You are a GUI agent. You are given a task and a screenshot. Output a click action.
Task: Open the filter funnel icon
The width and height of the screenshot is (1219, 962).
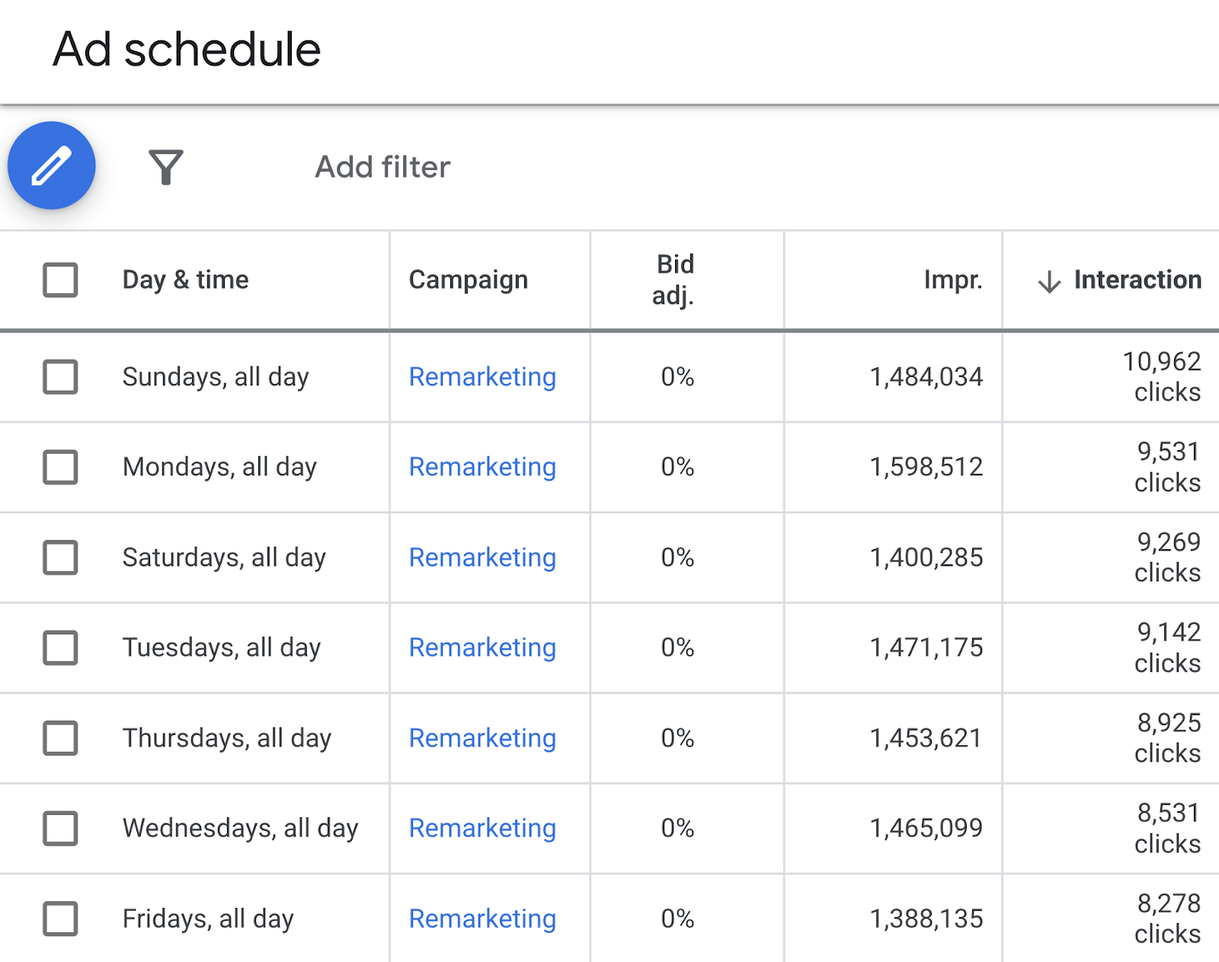click(166, 167)
